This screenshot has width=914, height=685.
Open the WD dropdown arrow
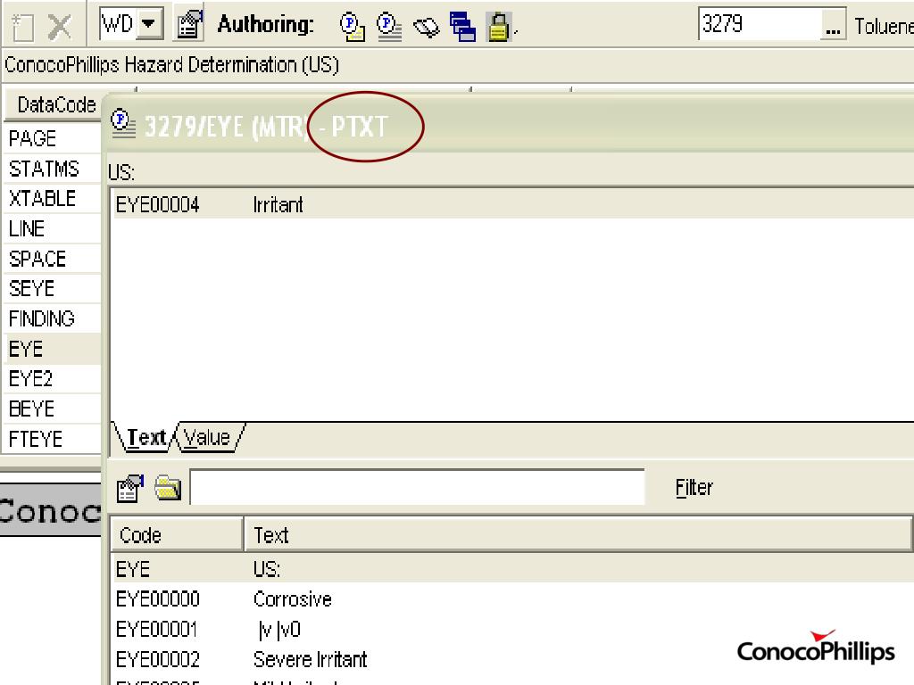[149, 24]
